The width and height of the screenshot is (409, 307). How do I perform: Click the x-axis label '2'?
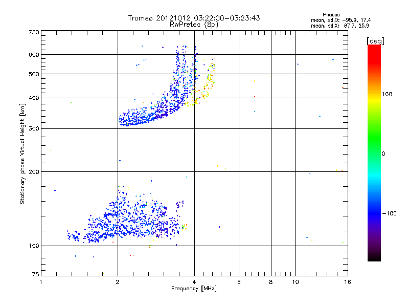pos(118,282)
